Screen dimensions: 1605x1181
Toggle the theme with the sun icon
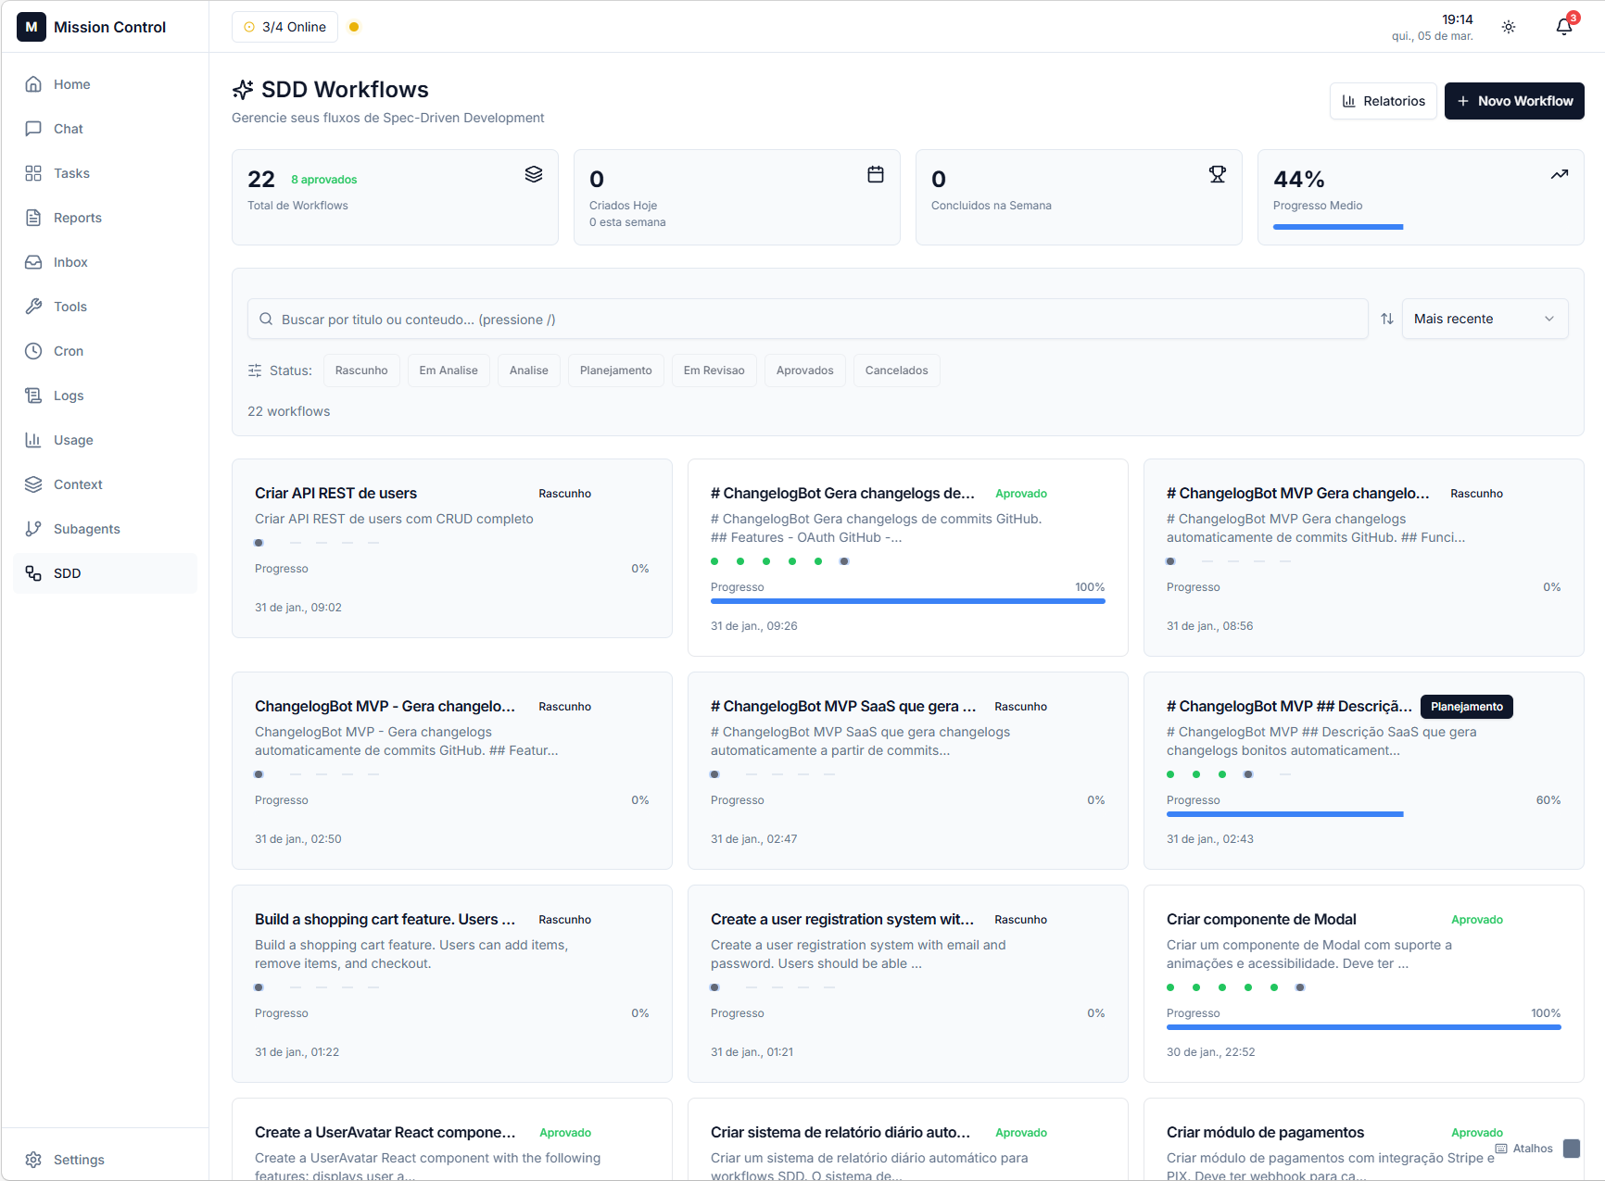[1508, 27]
